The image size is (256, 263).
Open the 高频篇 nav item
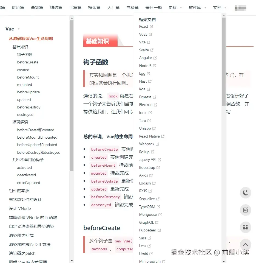(37, 7)
